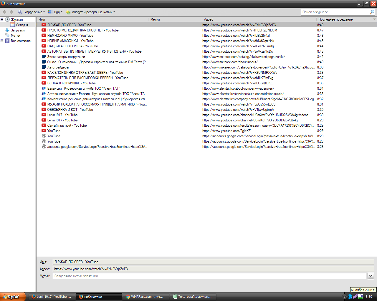Expand the Все закладки tree node
Screen dimensions: 377x301
2,41
